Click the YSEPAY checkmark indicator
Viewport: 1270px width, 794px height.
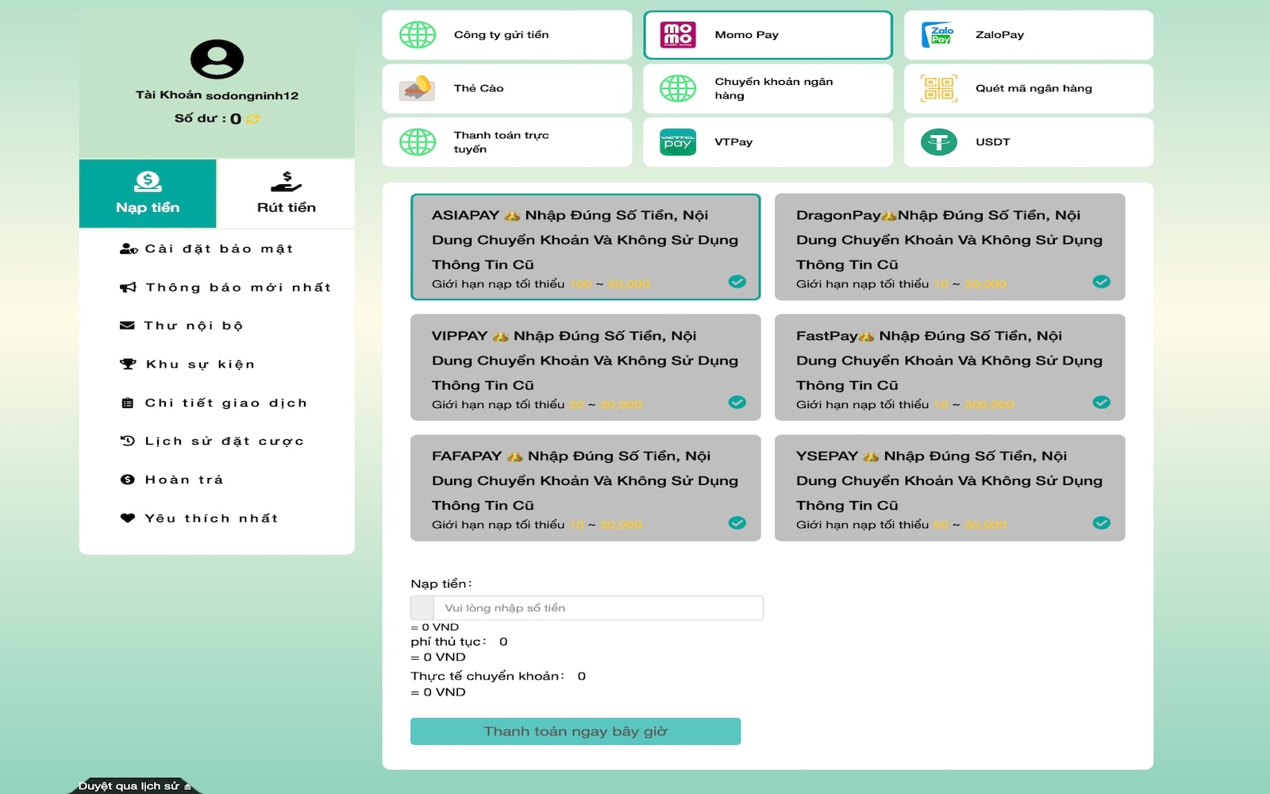(x=1102, y=522)
